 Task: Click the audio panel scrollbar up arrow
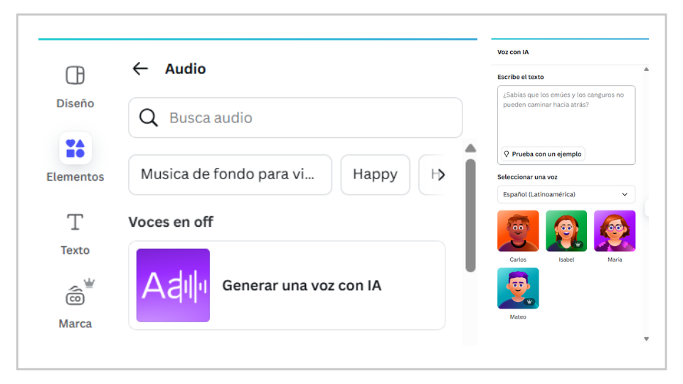[470, 149]
